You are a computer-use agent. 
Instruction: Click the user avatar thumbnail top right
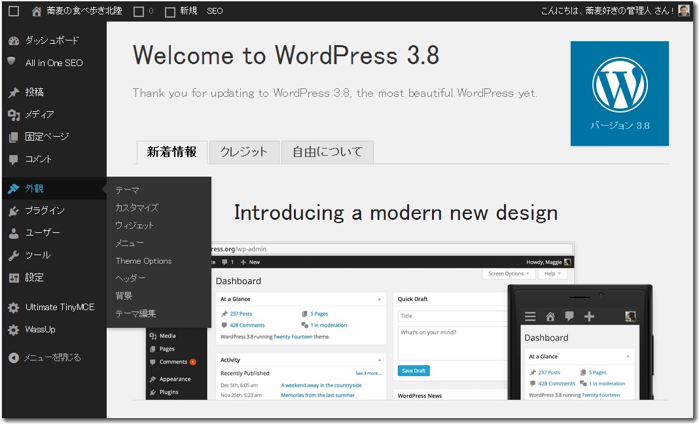click(x=683, y=10)
